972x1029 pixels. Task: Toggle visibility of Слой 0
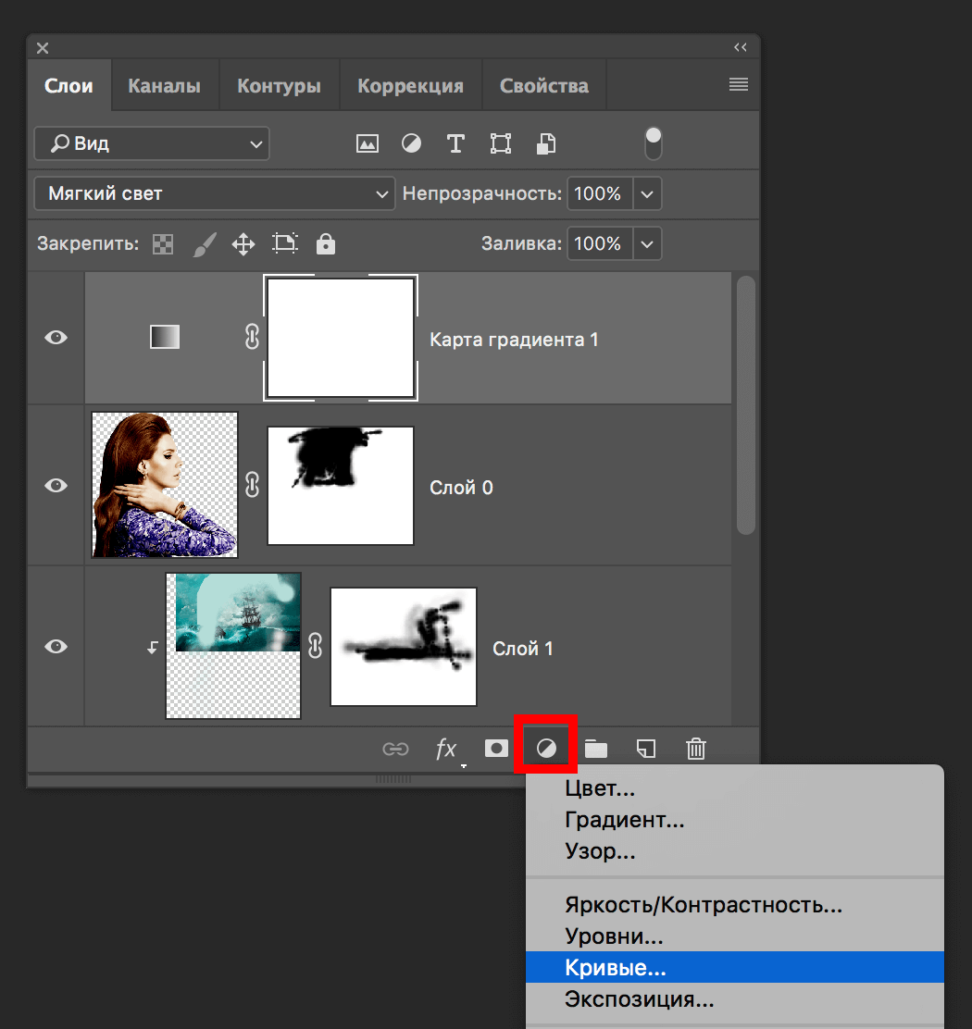56,485
